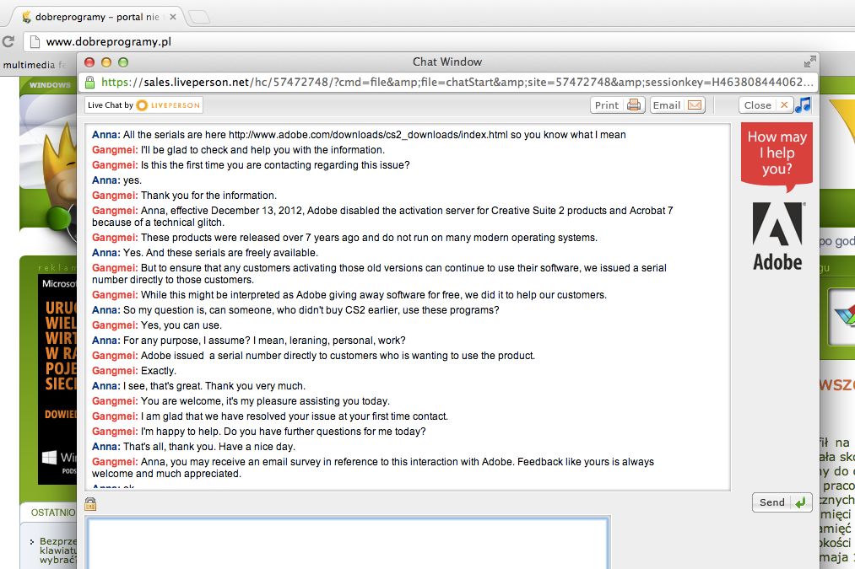Click the 'How may I help you?' banner
Image resolution: width=855 pixels, height=569 pixels.
tap(777, 156)
